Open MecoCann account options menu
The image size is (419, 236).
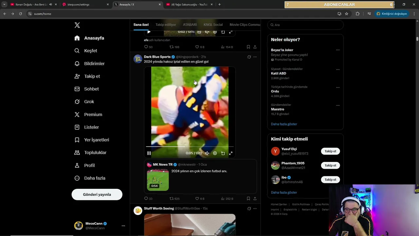(x=123, y=226)
